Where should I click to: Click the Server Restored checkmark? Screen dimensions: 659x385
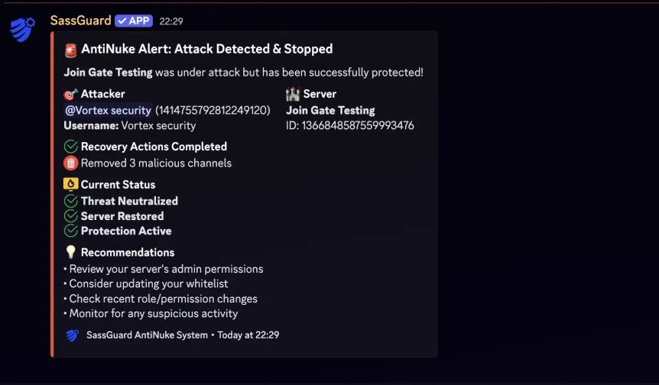point(71,216)
